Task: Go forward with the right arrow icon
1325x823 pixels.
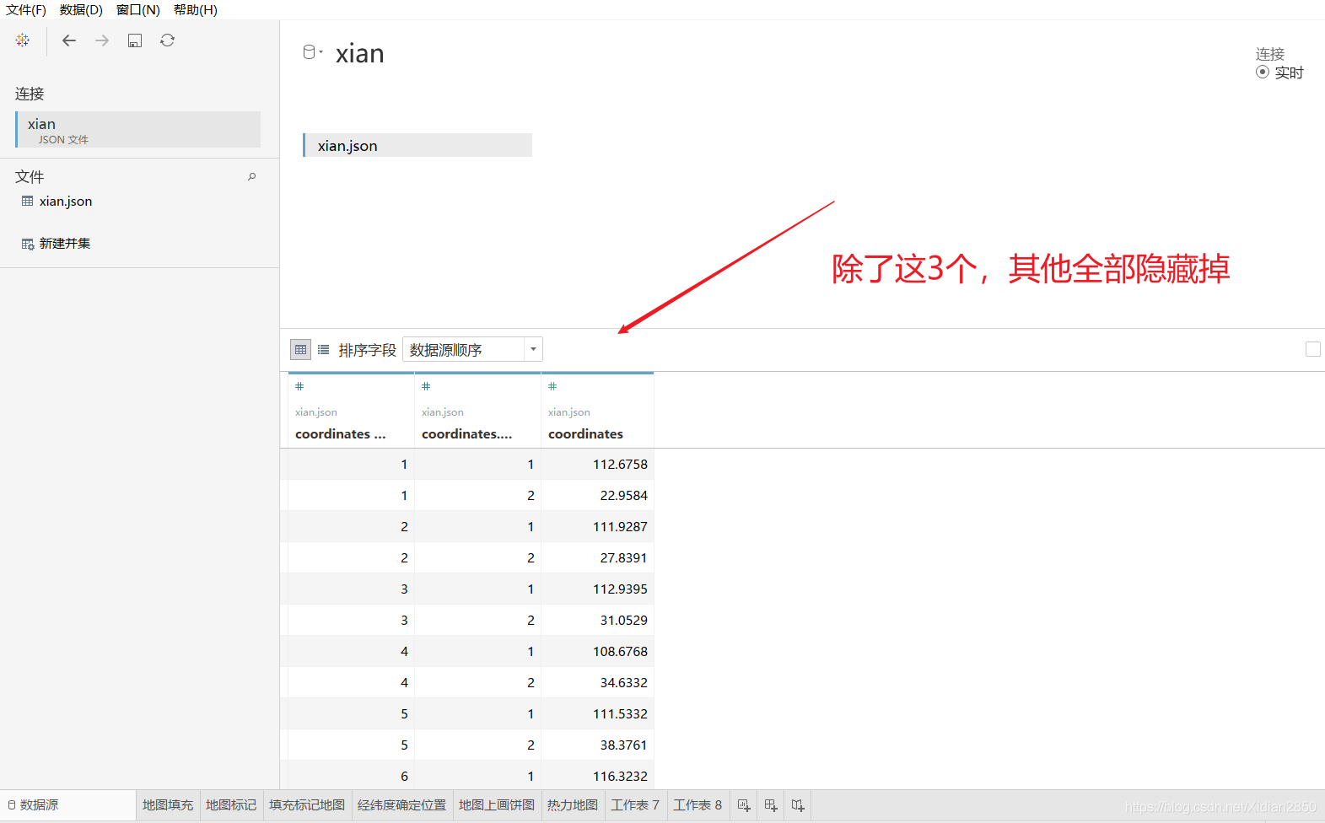Action: tap(102, 40)
